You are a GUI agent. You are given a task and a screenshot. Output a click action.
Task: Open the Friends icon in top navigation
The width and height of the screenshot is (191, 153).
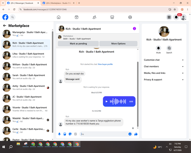pyautogui.click(x=94, y=17)
